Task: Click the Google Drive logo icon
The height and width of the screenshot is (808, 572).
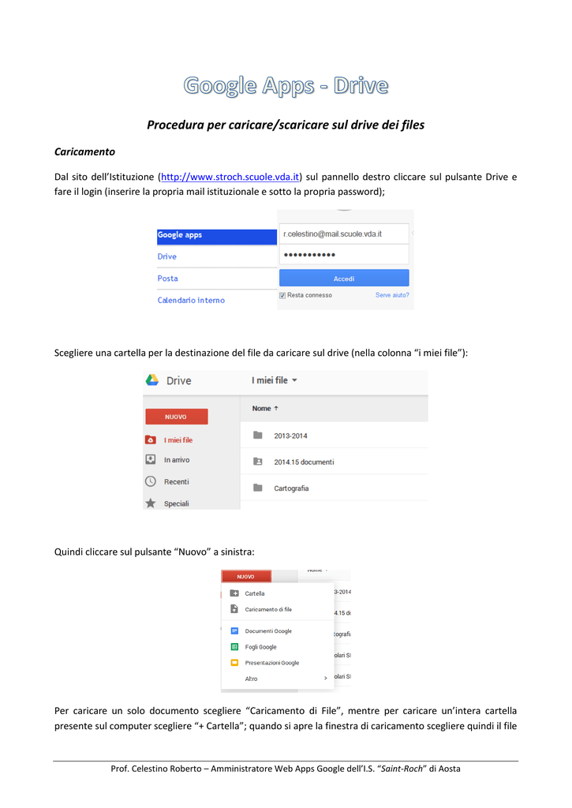Action: coord(152,380)
